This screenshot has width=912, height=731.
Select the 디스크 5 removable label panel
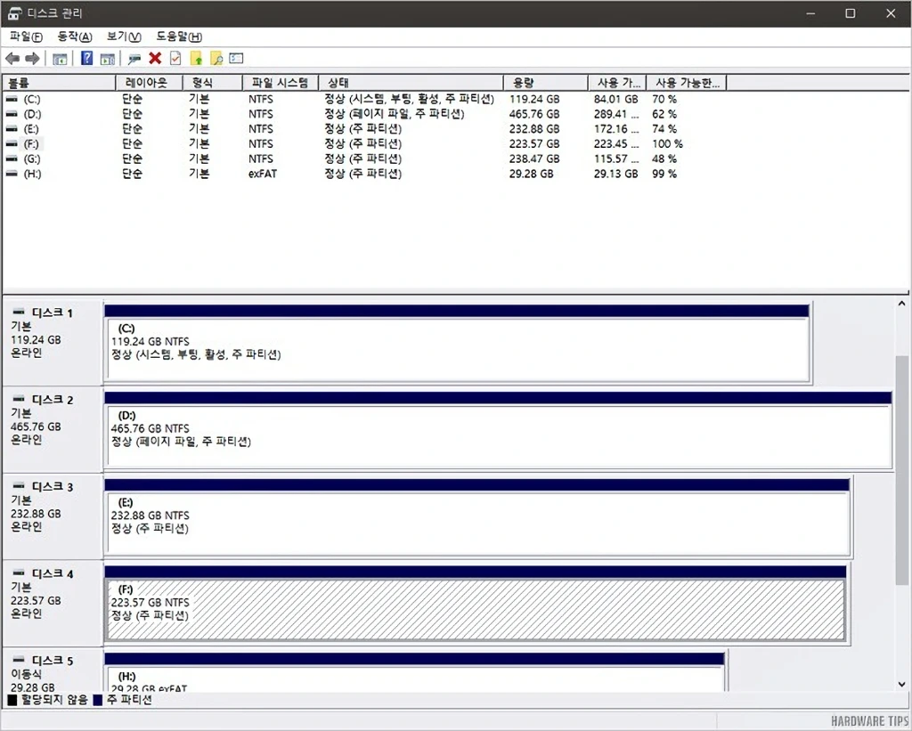click(x=53, y=670)
